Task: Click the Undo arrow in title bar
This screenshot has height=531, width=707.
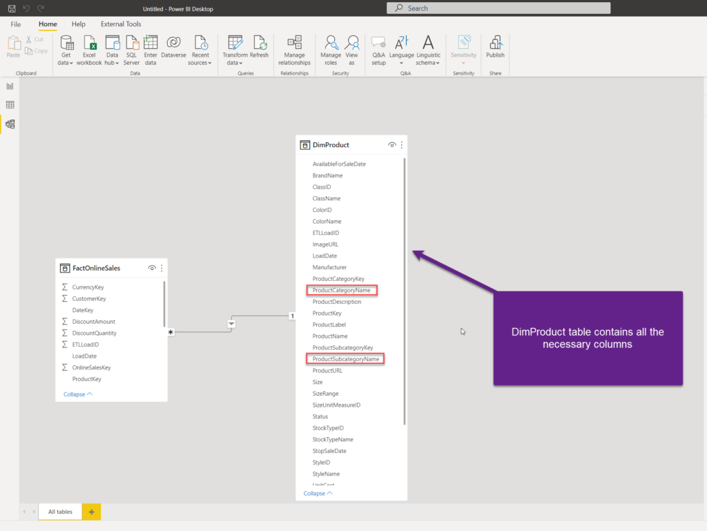Action: [x=26, y=8]
